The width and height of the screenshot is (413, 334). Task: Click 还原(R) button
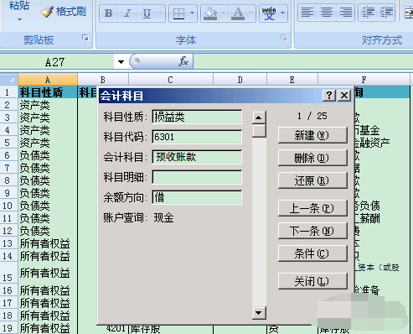tap(312, 180)
